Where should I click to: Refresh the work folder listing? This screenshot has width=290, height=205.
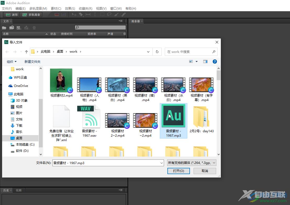point(157,52)
